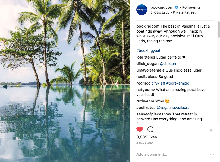This screenshot has width=220, height=162.
Task: Open josi_tteles commenter profile
Action: (146, 57)
